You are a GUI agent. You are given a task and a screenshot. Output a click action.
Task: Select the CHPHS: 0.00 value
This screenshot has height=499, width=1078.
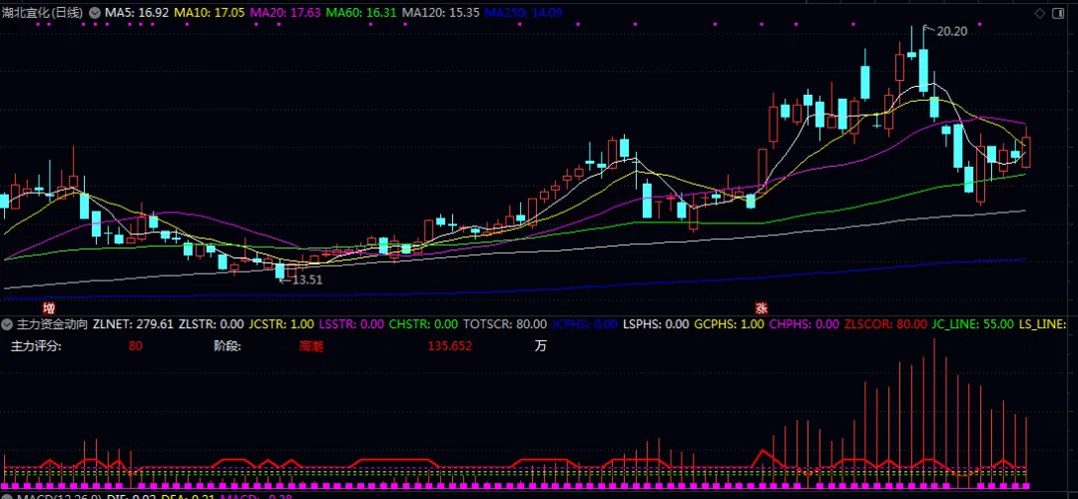coord(804,323)
